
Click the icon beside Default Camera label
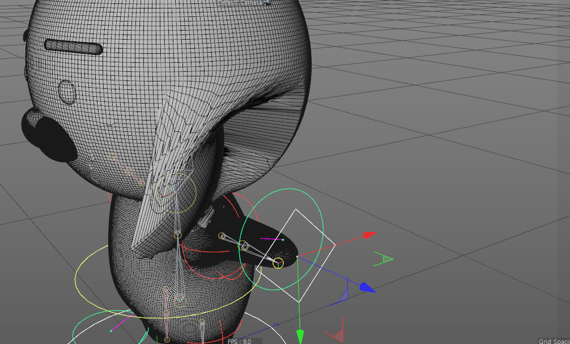267,3
